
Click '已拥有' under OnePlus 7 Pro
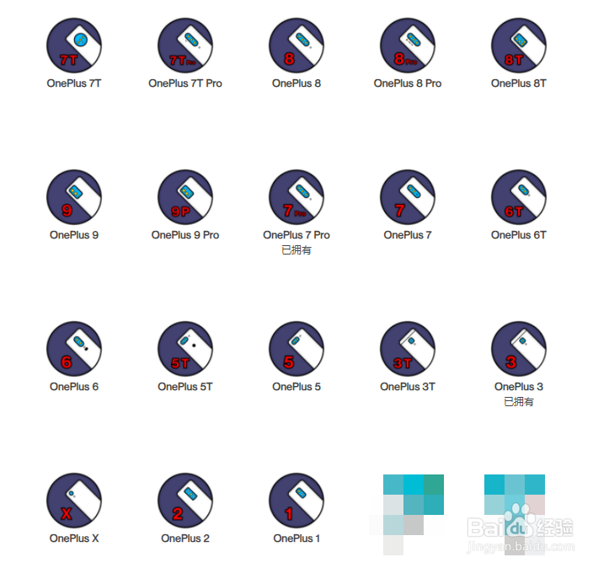(x=296, y=250)
